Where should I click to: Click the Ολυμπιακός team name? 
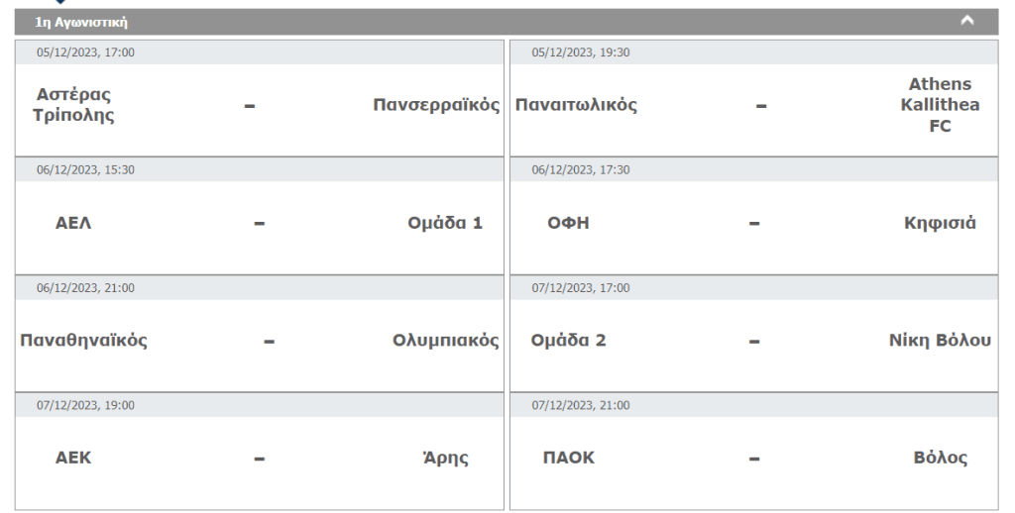pos(446,341)
